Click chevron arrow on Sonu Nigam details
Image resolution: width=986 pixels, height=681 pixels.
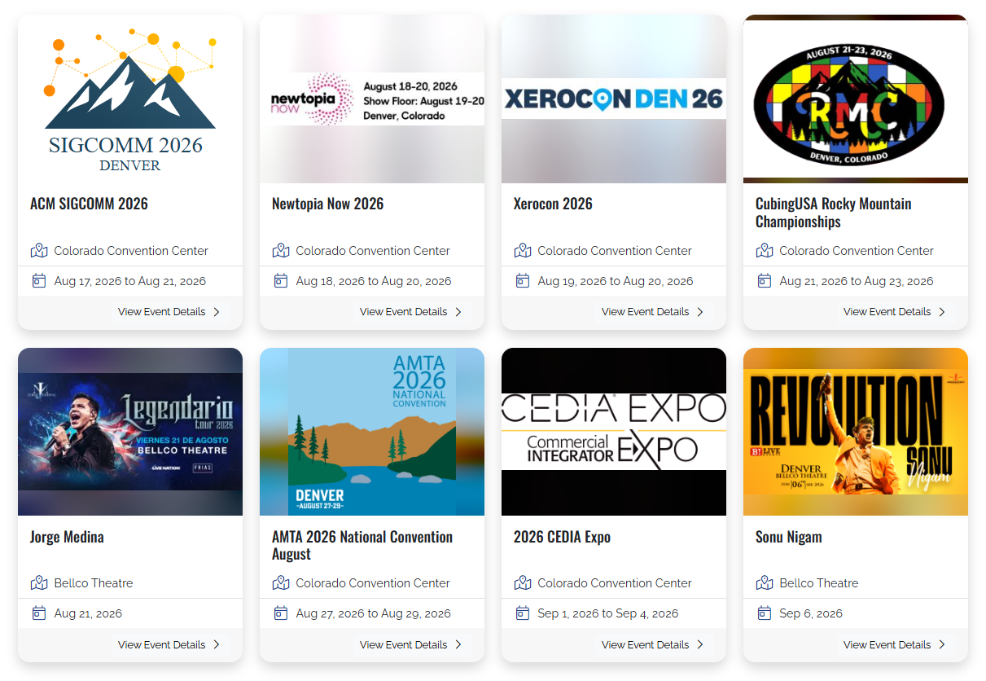click(942, 644)
